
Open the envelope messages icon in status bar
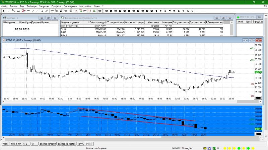205,148
